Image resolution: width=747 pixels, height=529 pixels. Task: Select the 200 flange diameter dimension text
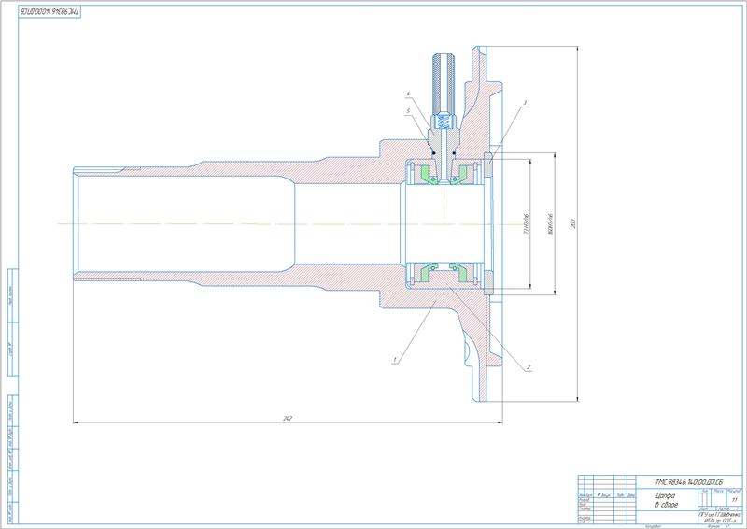point(573,223)
